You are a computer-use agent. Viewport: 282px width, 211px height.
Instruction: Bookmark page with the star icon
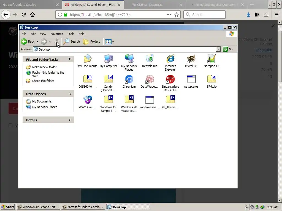coord(177,15)
